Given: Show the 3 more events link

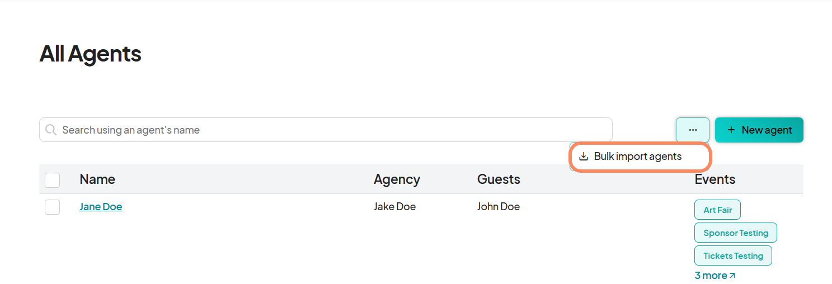Looking at the screenshot, I should tap(715, 276).
